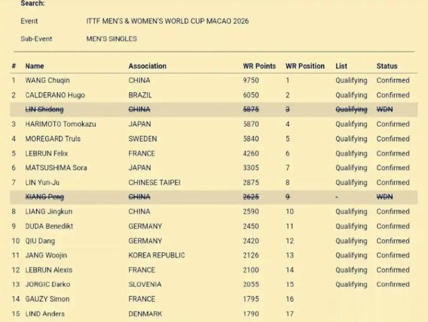
Task: Select HARIMOTO Tomokazu in the list
Action: tap(60, 124)
